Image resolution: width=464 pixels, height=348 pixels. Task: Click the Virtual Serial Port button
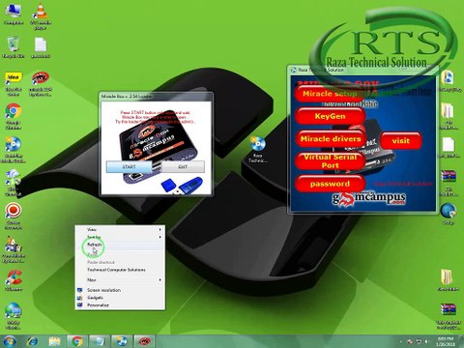point(330,161)
